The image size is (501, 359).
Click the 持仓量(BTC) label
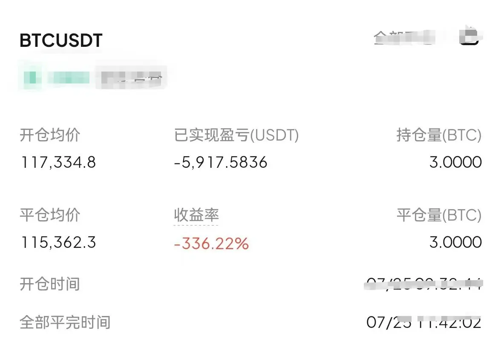(439, 135)
